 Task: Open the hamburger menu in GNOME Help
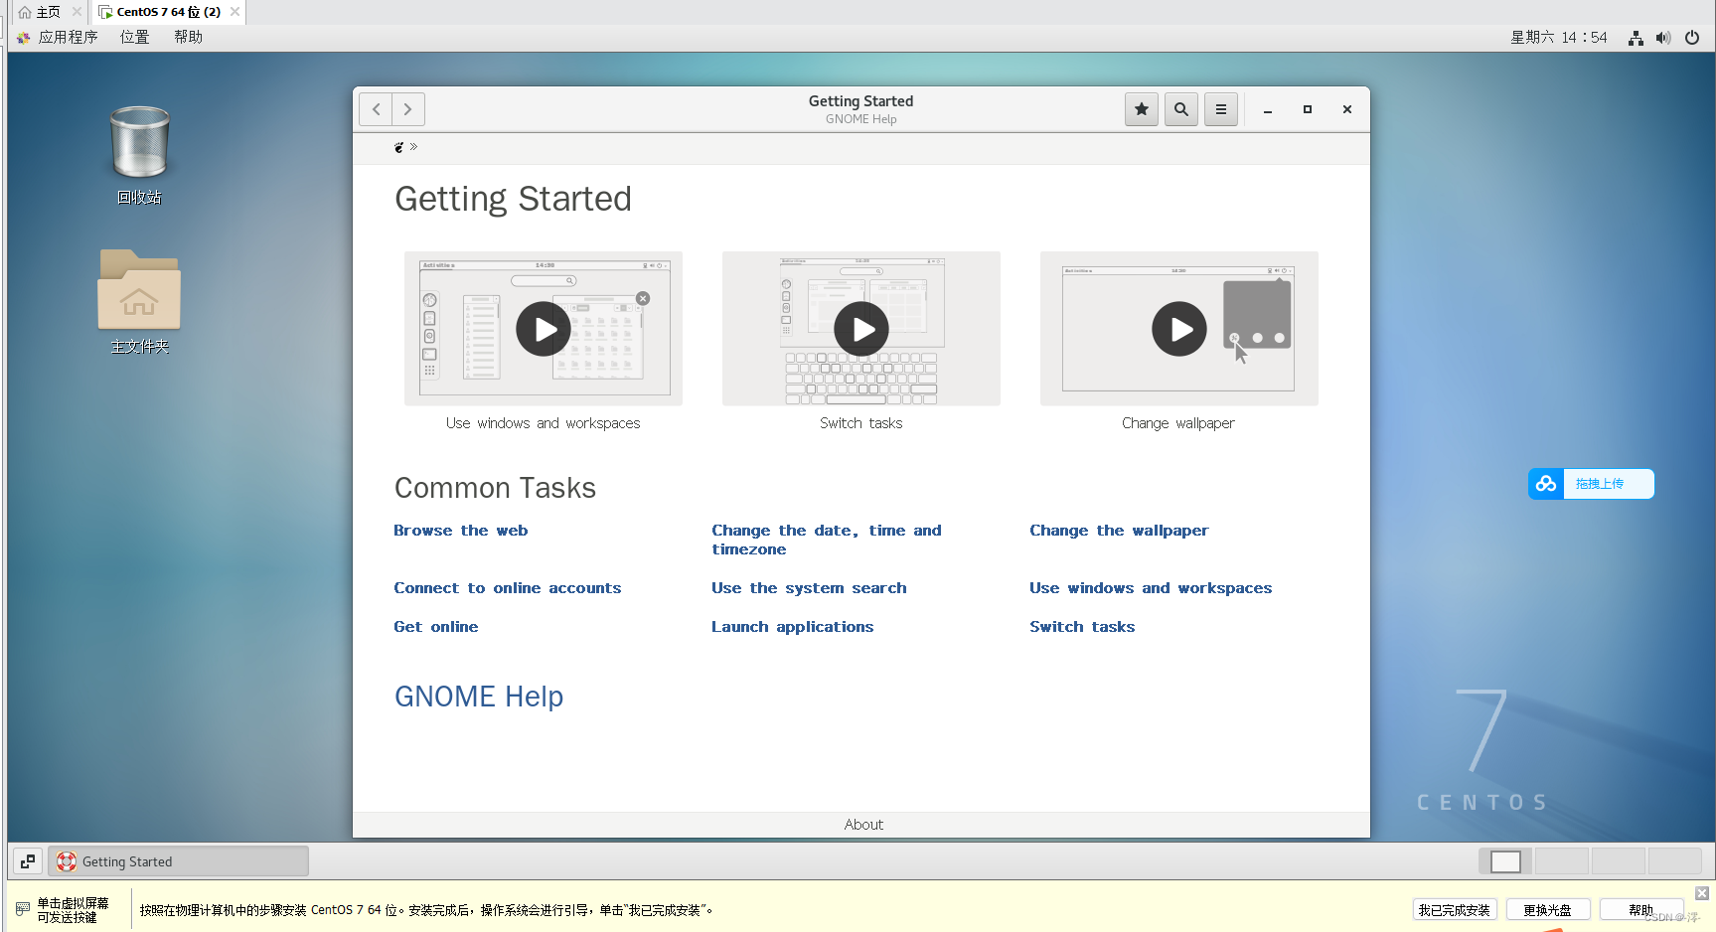click(1221, 109)
